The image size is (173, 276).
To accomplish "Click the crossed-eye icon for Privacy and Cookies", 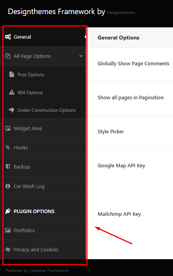I will point(8,249).
